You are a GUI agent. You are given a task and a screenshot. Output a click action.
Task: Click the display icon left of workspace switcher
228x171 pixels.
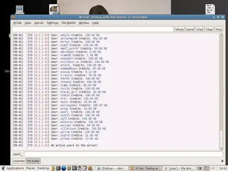(199, 168)
